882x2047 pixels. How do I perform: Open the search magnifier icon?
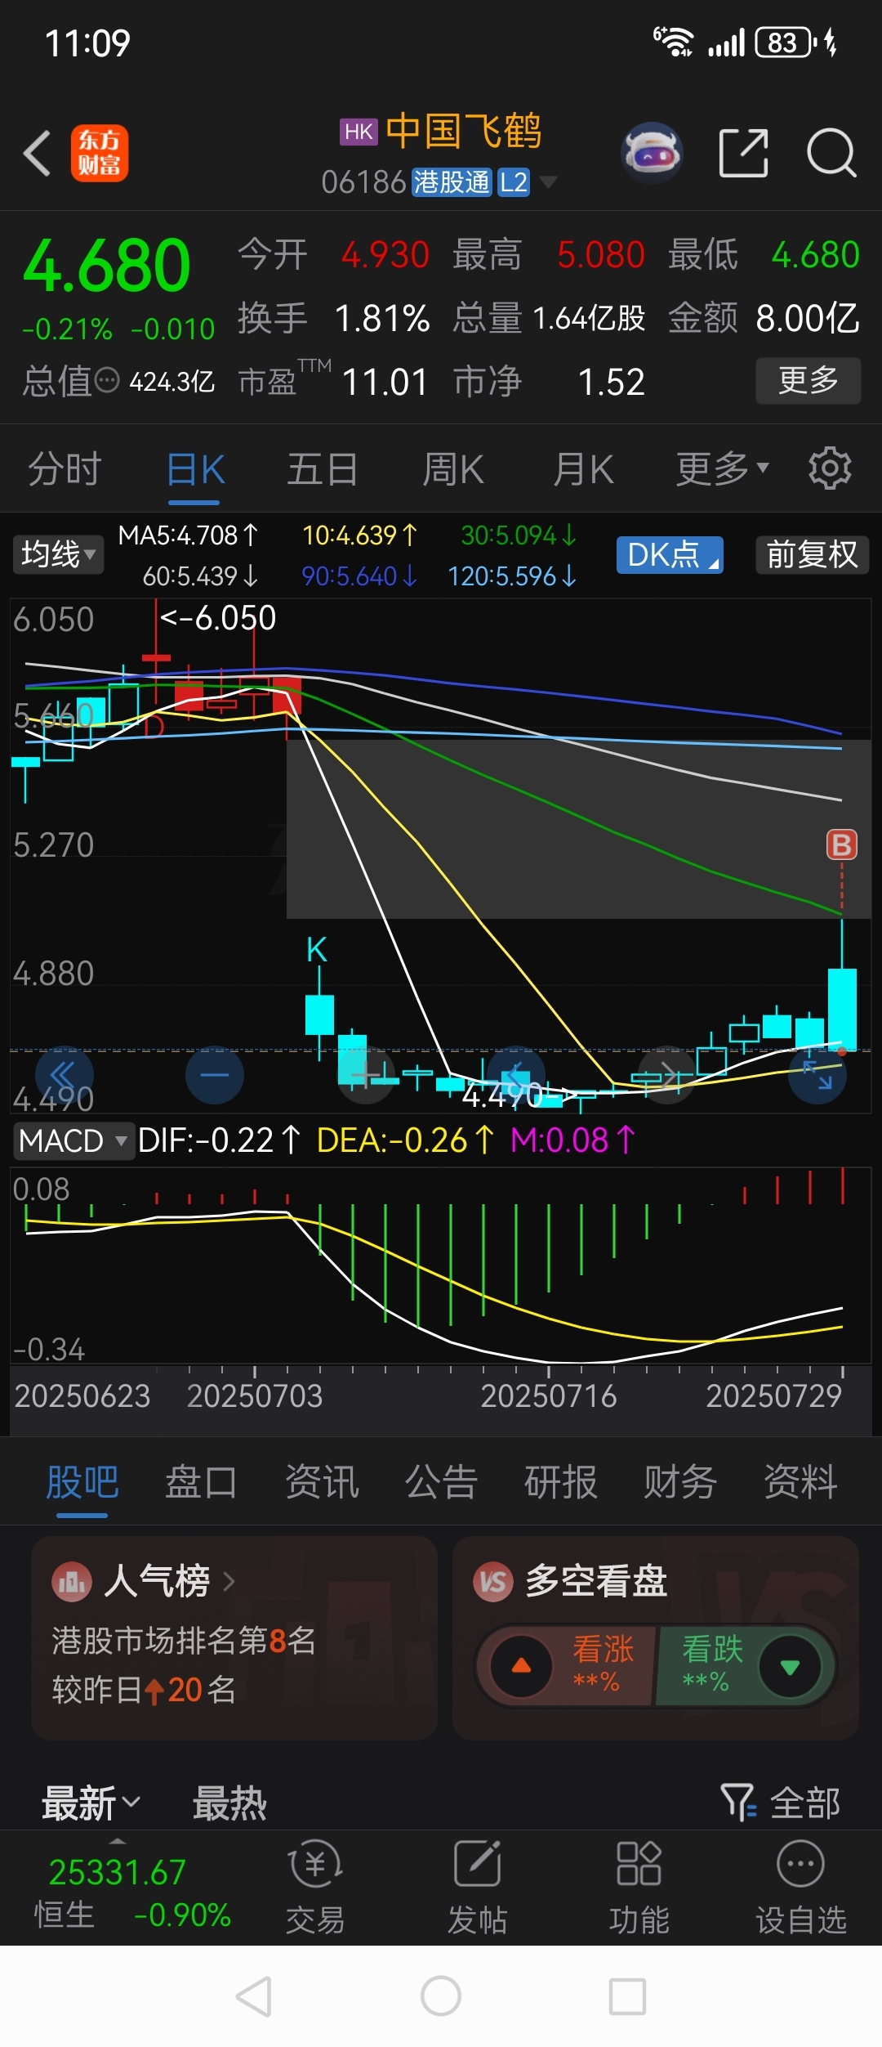(831, 153)
